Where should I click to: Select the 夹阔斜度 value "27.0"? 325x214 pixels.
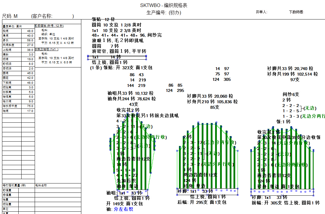pyautogui.click(x=30, y=45)
